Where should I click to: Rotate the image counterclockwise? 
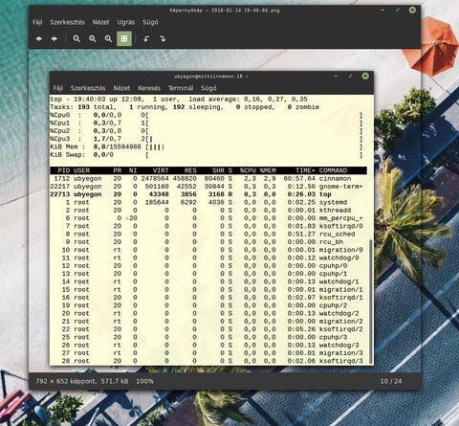coord(146,39)
